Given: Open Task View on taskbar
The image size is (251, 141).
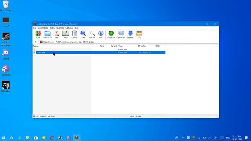Looking at the screenshot, I should tap(19, 137).
